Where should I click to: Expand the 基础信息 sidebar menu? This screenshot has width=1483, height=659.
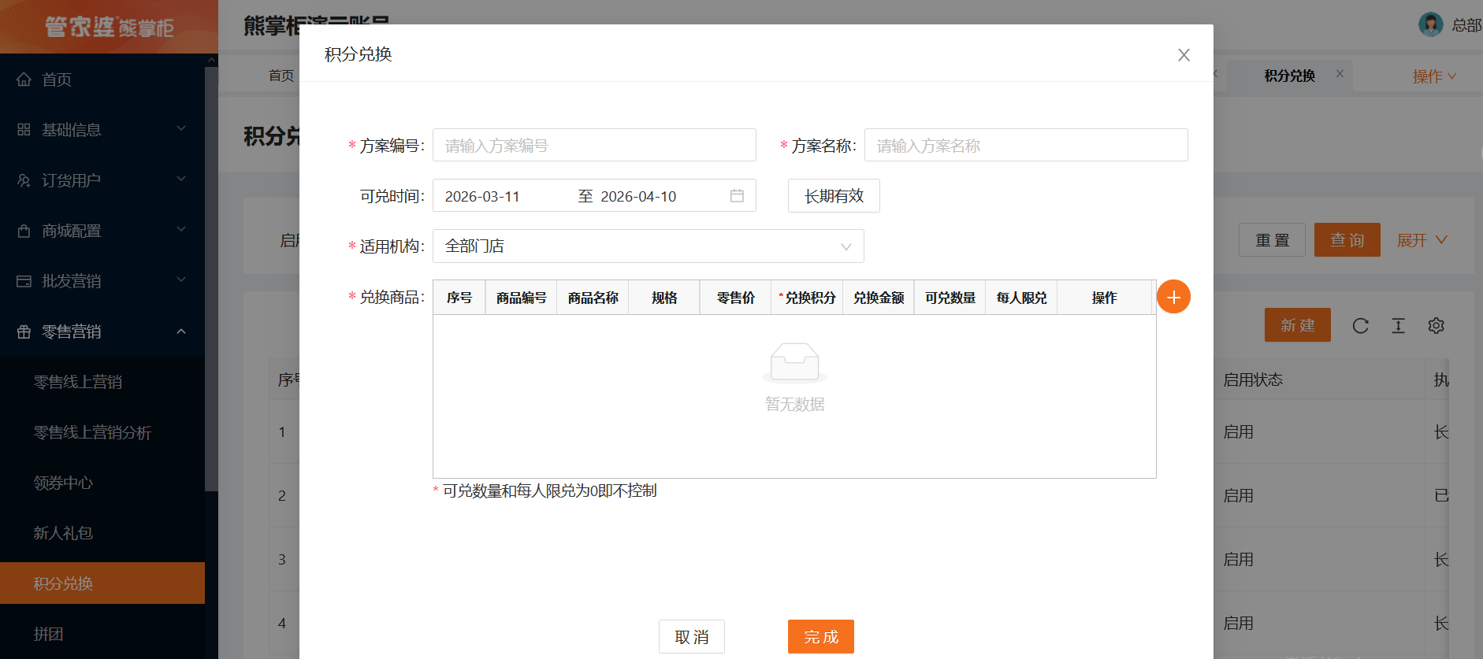(x=102, y=130)
